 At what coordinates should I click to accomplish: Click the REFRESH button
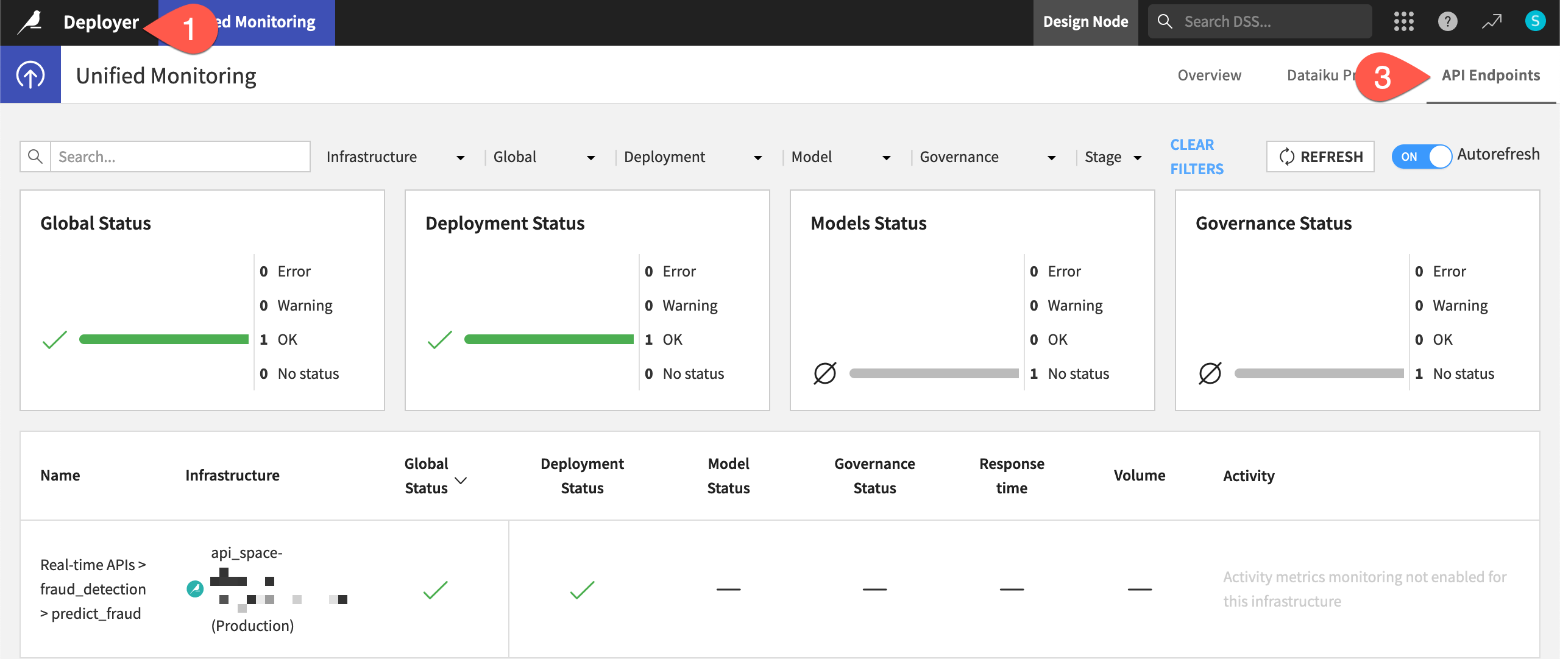click(x=1320, y=157)
